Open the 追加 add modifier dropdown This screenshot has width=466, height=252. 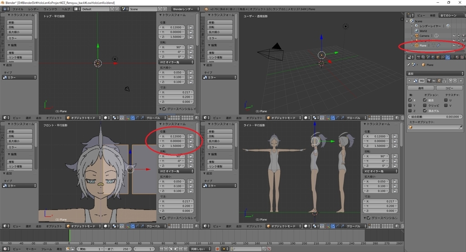coord(435,74)
